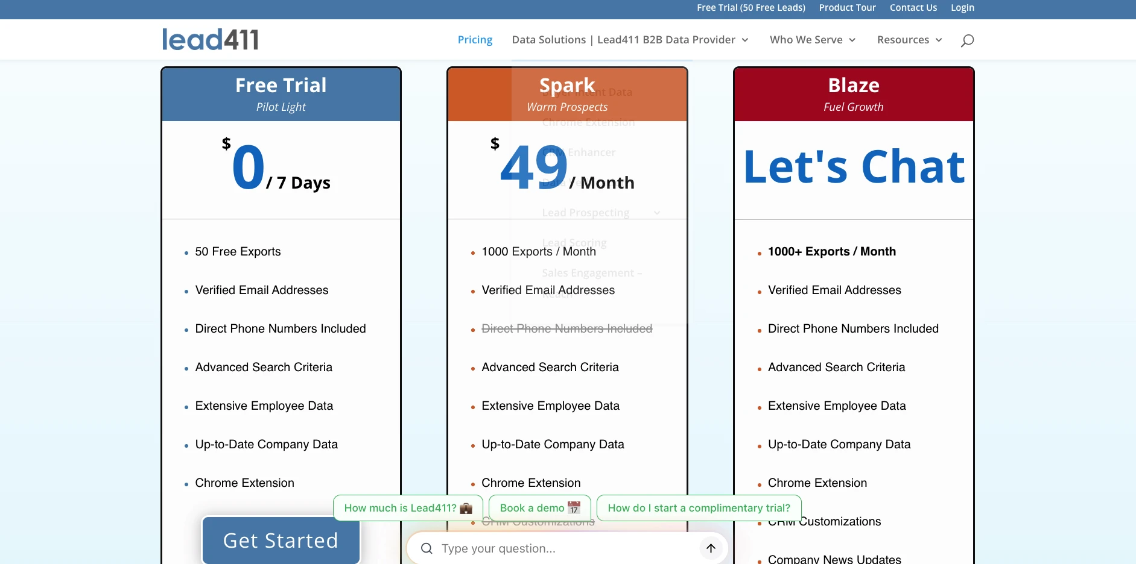
Task: Click Up-to-Date Company Data in Free Trial
Action: point(266,445)
